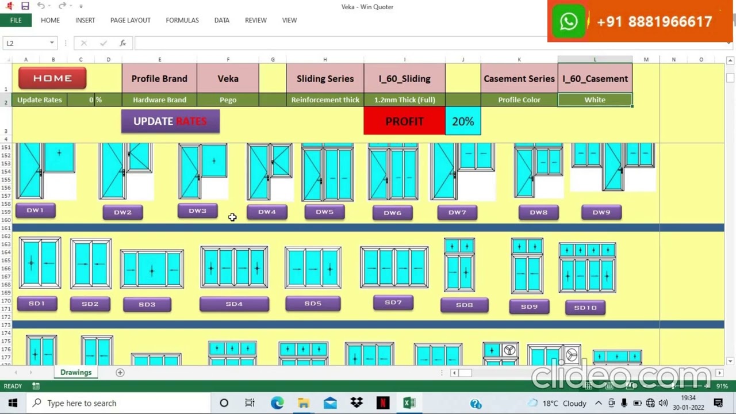Click the DW3 design button
Screen dimensions: 736x414
pos(197,211)
